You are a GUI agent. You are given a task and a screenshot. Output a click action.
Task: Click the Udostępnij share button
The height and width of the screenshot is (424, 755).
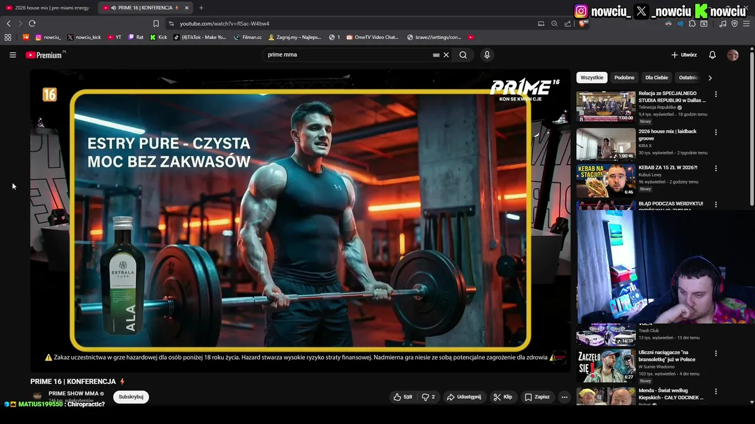[464, 397]
